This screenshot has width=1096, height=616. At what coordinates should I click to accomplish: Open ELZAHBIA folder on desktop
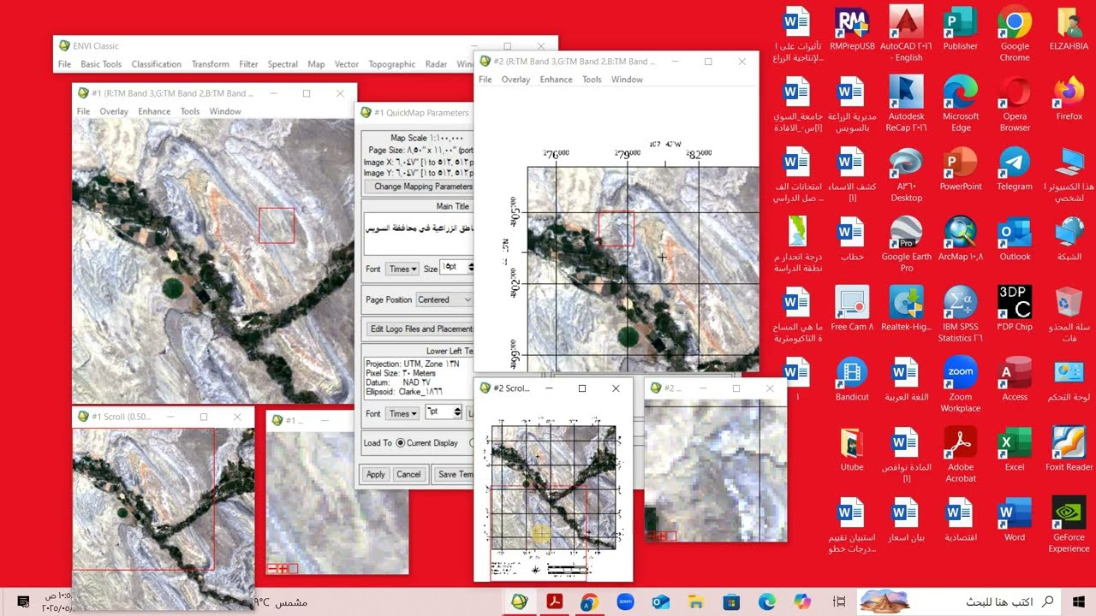point(1069,29)
